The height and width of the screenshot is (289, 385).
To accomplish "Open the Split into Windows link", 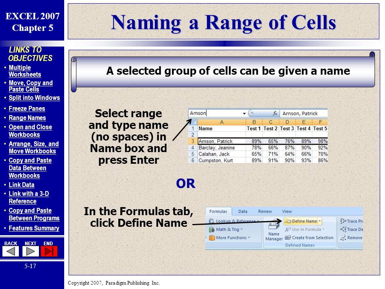I will pyautogui.click(x=34, y=98).
